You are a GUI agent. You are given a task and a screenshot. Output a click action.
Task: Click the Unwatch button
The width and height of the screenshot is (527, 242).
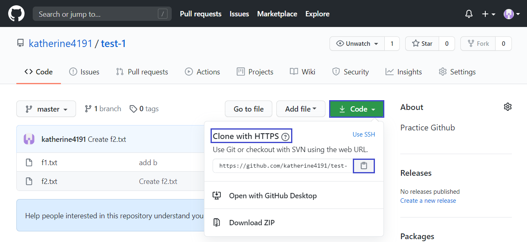(x=357, y=44)
